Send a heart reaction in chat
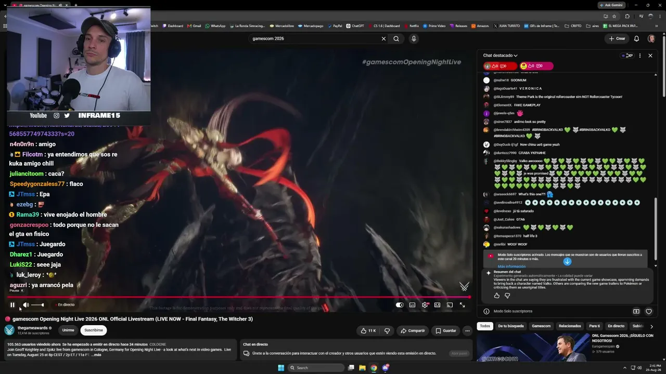This screenshot has width=666, height=374. (x=649, y=311)
